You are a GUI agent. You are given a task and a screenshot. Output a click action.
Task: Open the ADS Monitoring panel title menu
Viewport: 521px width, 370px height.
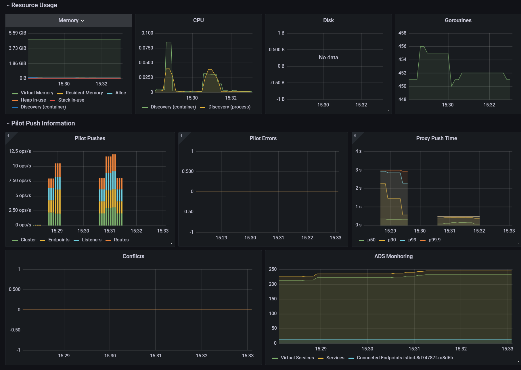pos(393,256)
